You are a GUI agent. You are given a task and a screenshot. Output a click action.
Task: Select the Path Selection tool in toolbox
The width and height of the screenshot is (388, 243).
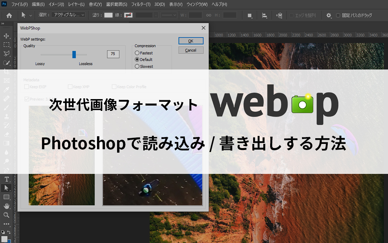(6, 188)
